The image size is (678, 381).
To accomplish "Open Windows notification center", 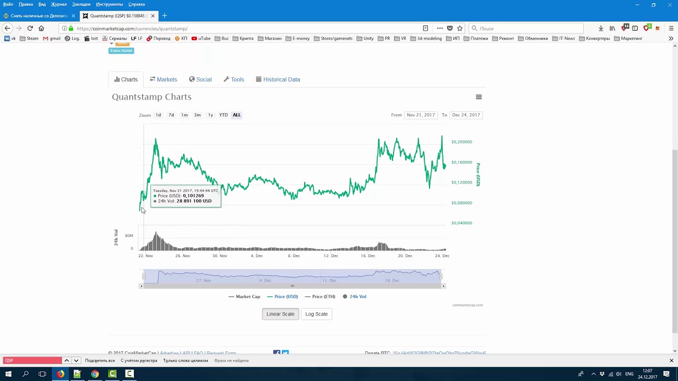I will point(666,374).
